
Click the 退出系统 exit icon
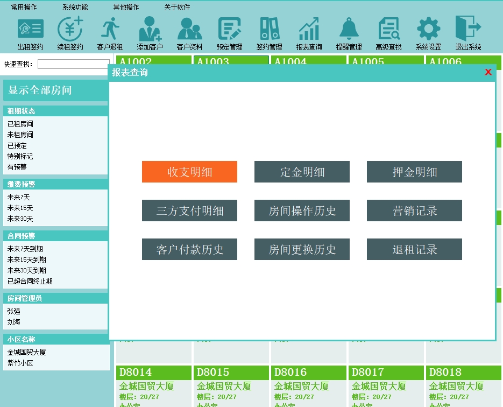pyautogui.click(x=468, y=29)
